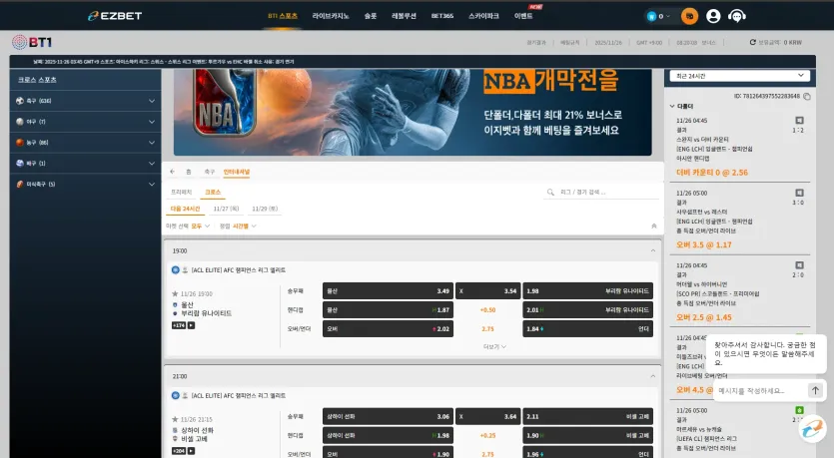834x458 pixels.
Task: Open the 최근 24시간 period dropdown
Action: [x=739, y=76]
